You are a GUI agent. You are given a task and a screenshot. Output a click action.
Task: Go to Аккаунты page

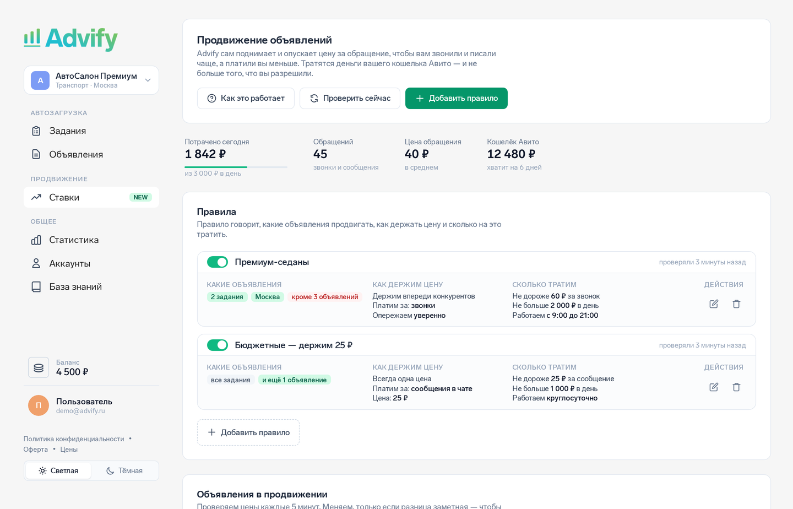point(91,264)
